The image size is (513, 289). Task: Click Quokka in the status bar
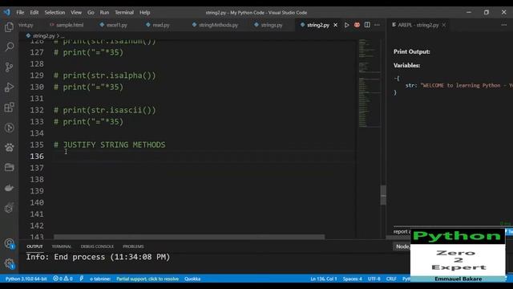pyautogui.click(x=192, y=279)
